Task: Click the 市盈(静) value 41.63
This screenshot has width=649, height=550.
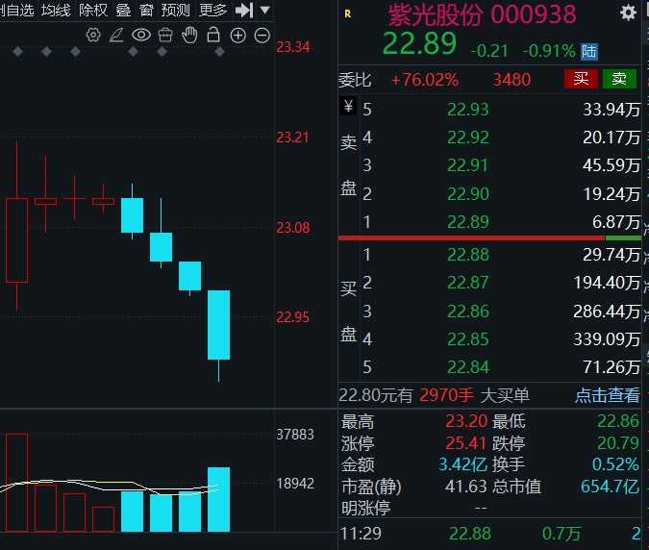Action: [465, 487]
